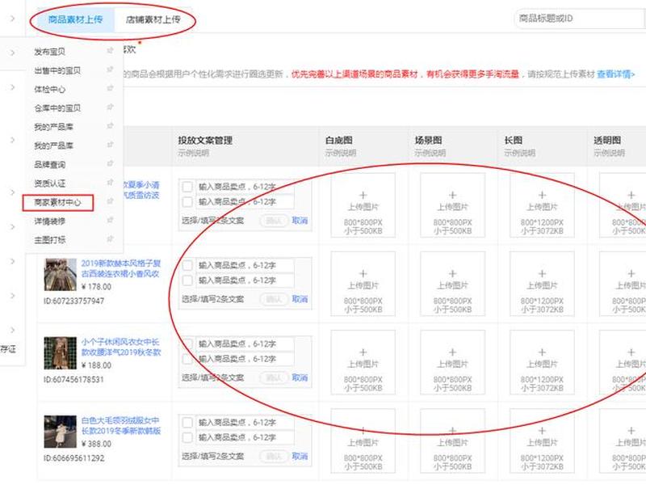This screenshot has width=646, height=485.
Task: Tick first selling-point checkbox for ID 606695611292
Action: [x=187, y=422]
